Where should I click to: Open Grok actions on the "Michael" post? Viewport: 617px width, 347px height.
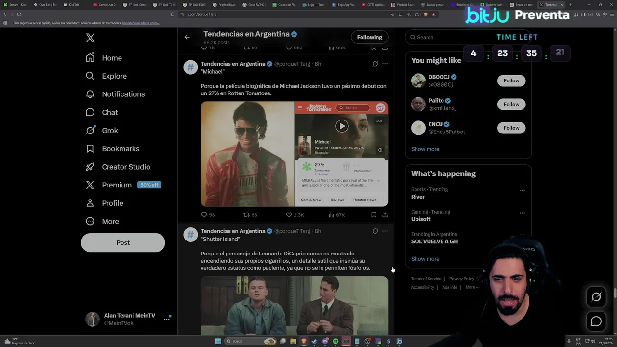pos(375,64)
